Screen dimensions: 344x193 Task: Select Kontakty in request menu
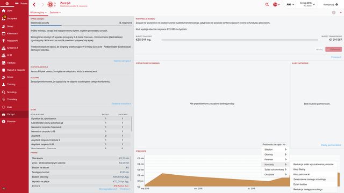275,165
